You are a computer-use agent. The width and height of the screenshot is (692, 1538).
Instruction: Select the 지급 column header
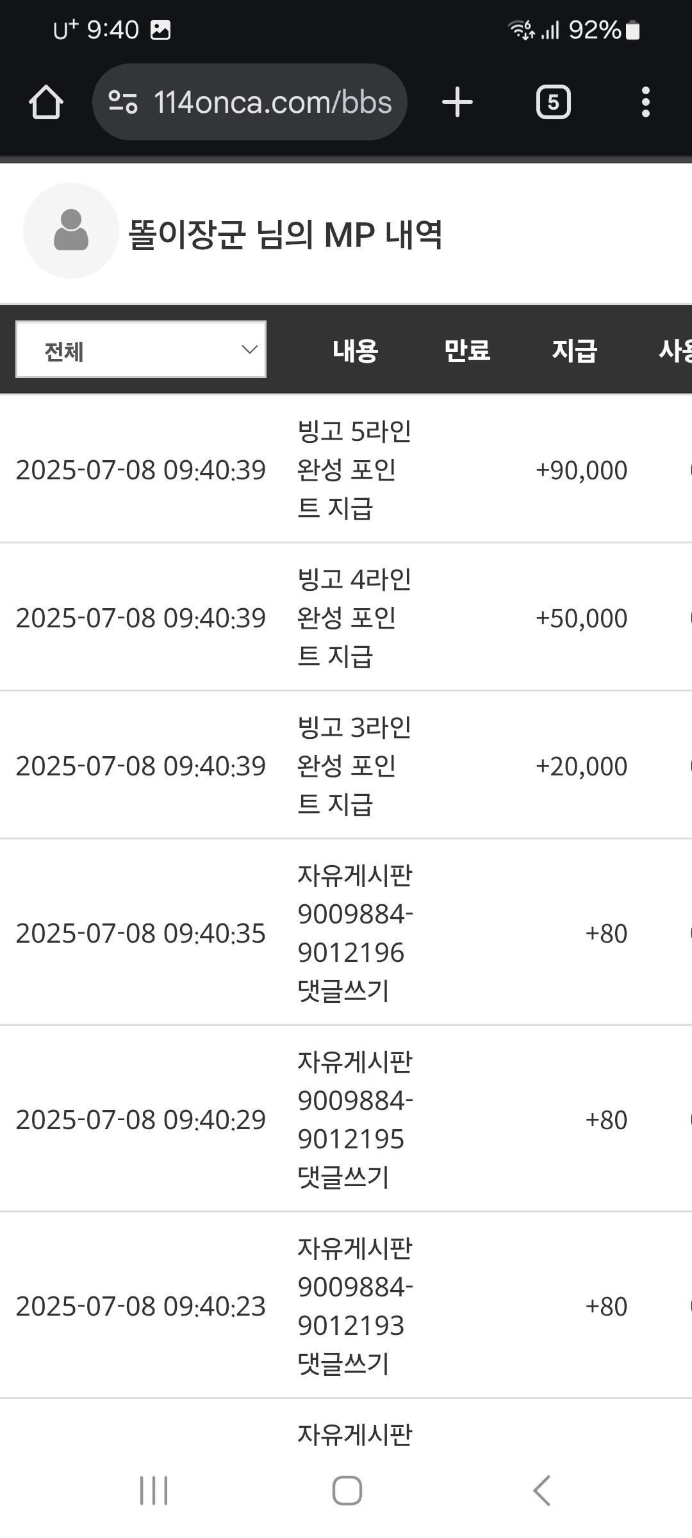(x=575, y=350)
